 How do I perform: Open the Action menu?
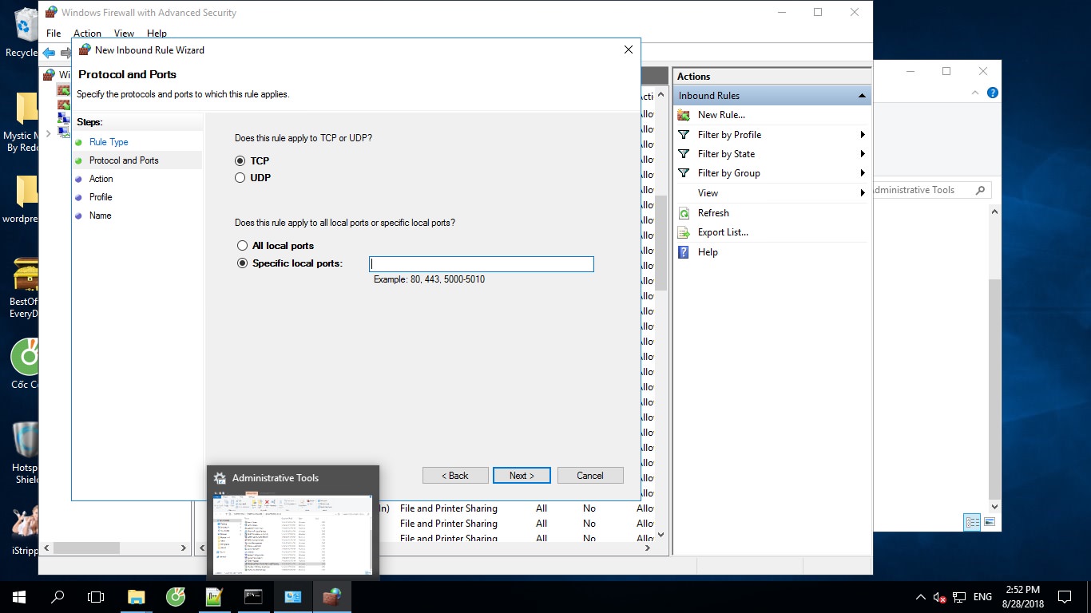point(87,34)
